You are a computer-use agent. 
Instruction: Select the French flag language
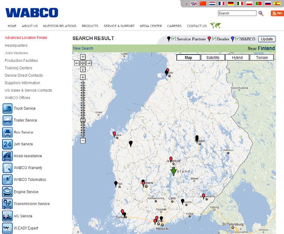(222, 3)
